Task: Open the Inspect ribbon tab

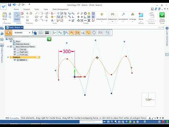Action: tap(26, 9)
